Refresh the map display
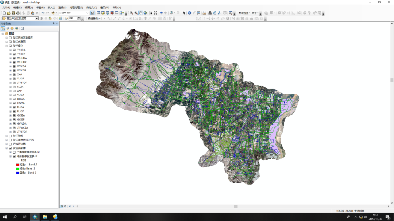The image size is (394, 221). [70, 206]
